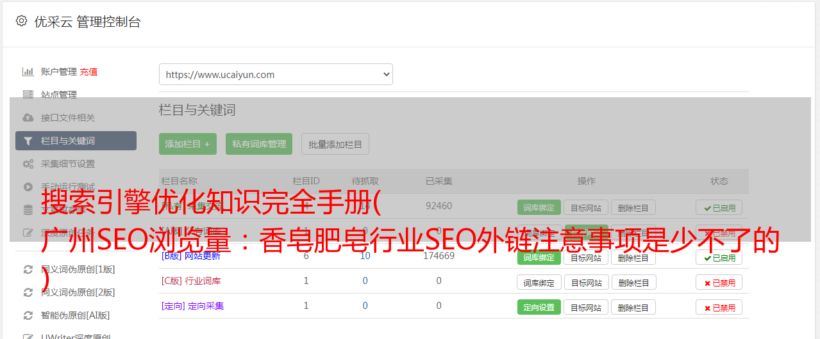Click the gears icon for 采集细节设置

coord(28,164)
